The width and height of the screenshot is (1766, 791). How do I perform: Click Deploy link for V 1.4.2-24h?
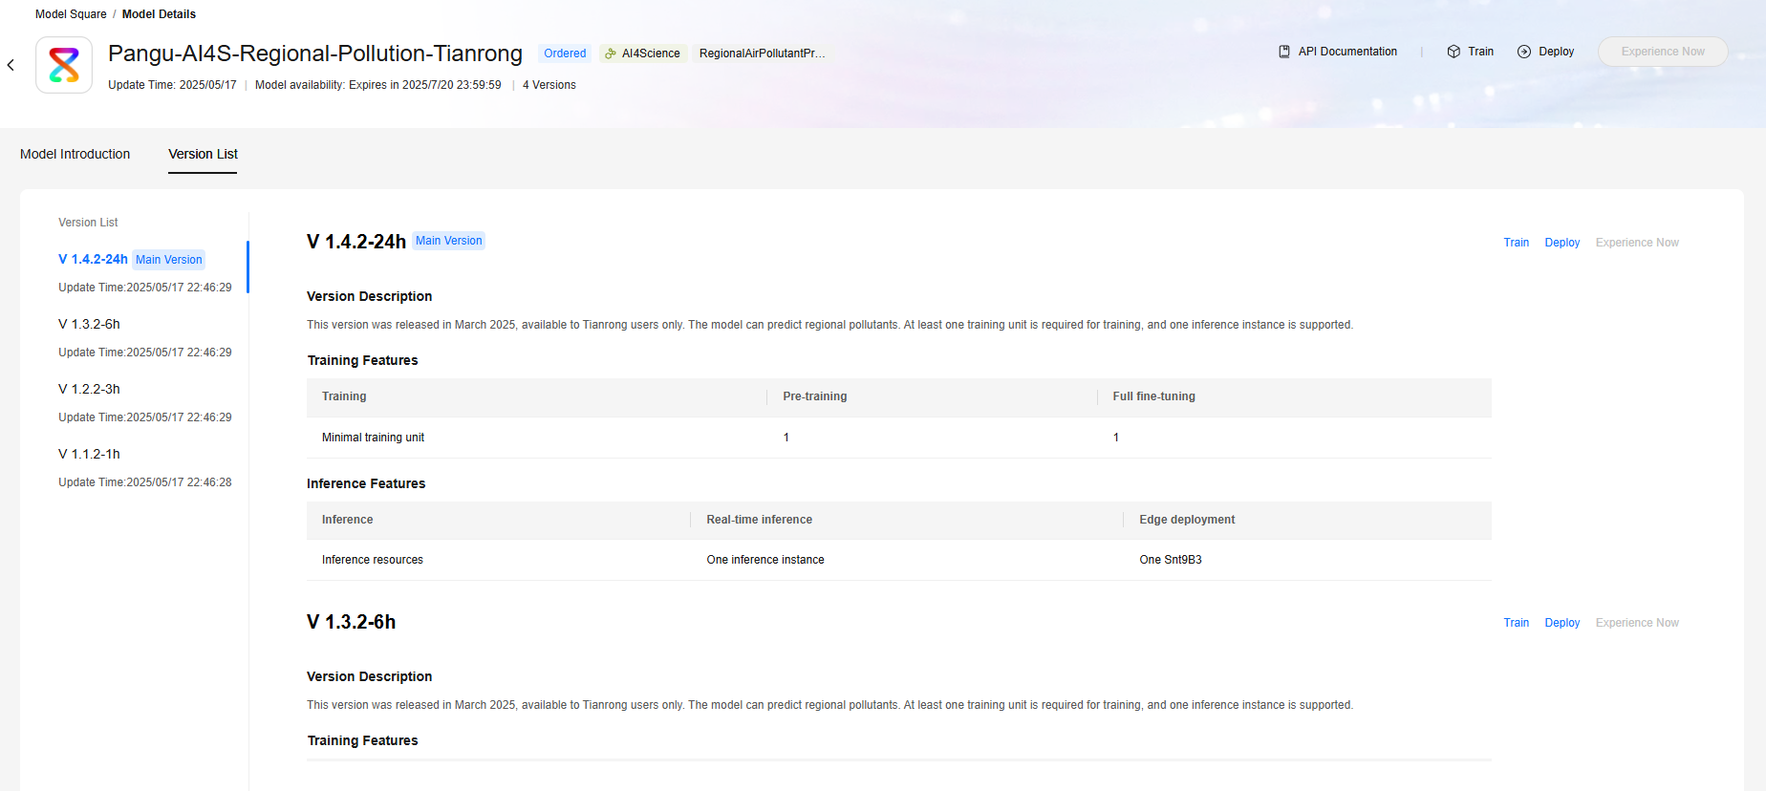tap(1562, 243)
